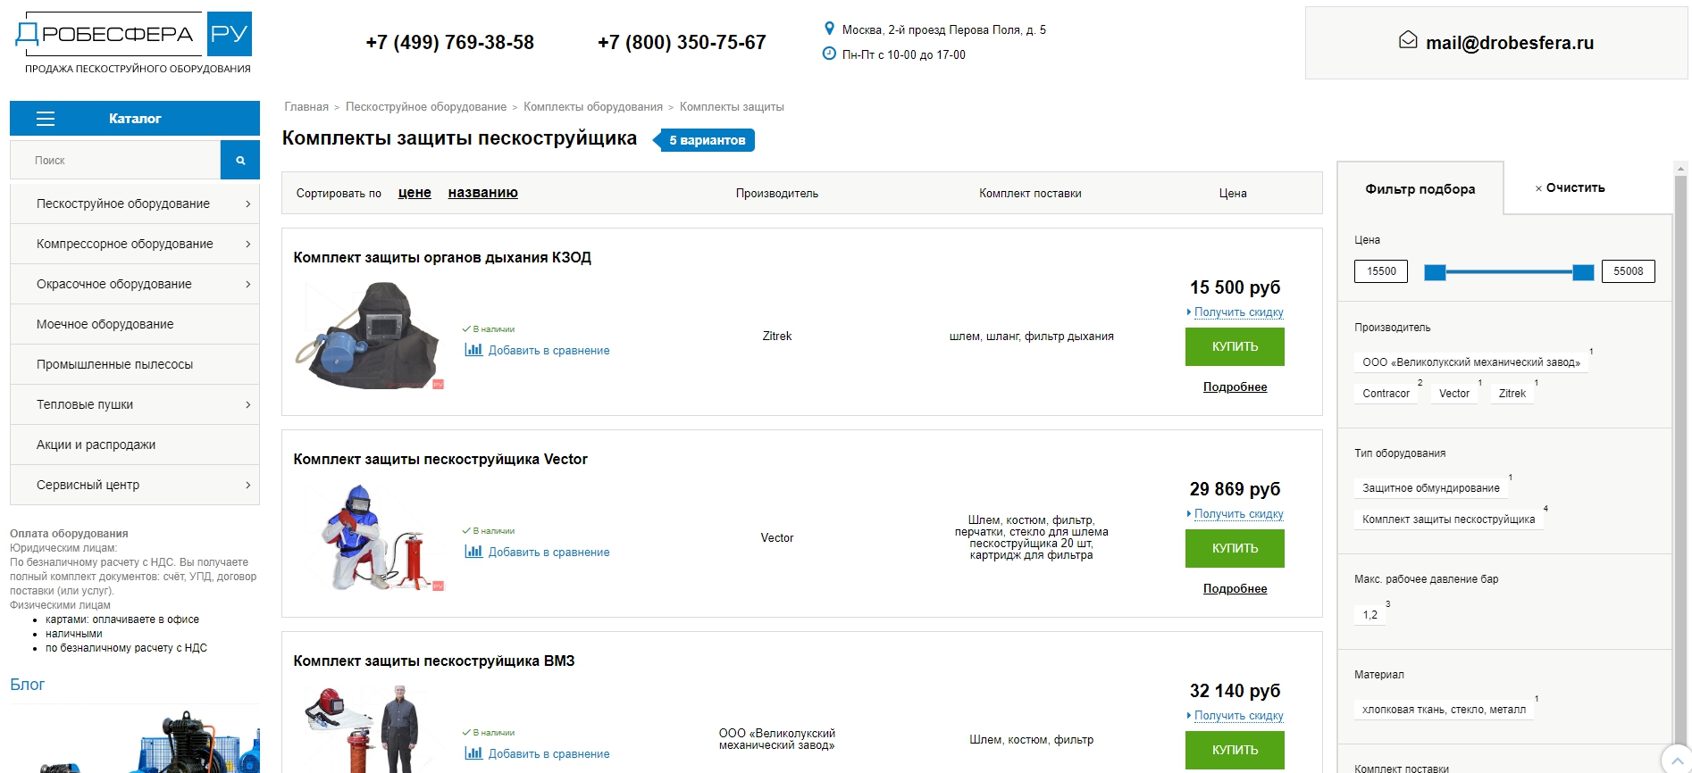Call phone +7 (800) 350-75-67

(x=682, y=42)
